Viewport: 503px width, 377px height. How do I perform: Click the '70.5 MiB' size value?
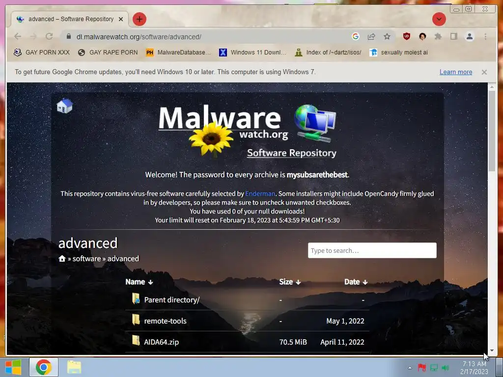[293, 342]
